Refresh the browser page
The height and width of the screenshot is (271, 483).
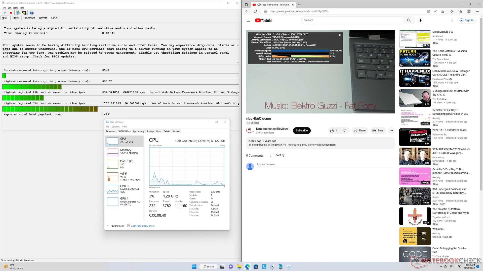click(255, 11)
